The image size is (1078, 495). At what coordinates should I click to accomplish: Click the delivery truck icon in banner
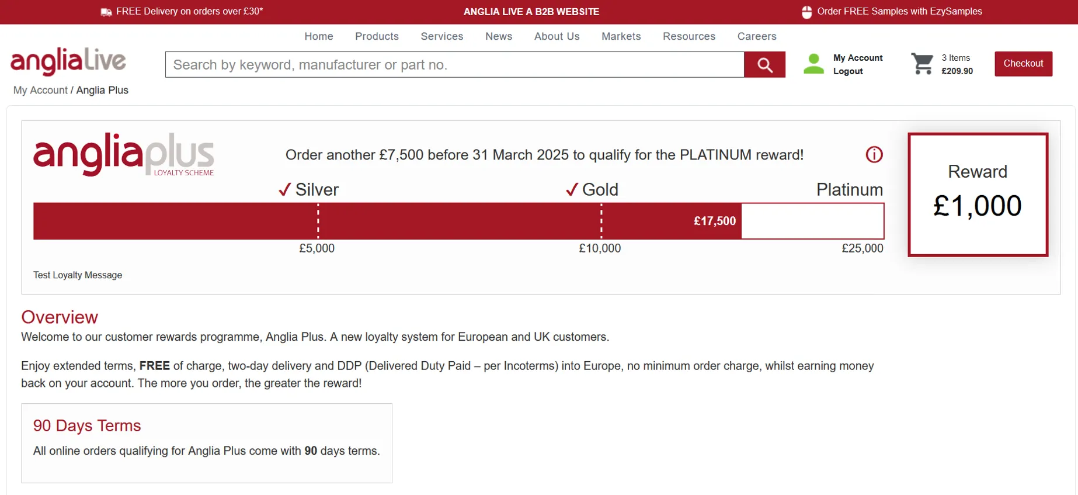click(106, 12)
